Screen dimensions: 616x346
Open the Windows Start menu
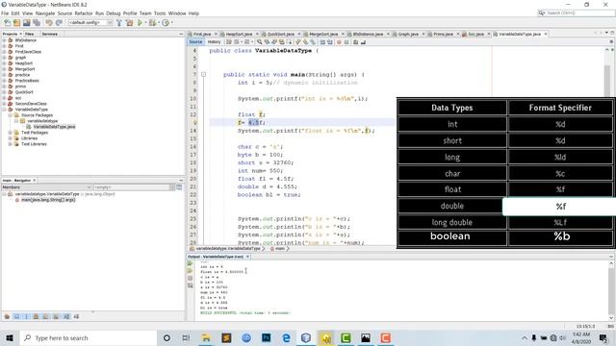tap(10, 337)
